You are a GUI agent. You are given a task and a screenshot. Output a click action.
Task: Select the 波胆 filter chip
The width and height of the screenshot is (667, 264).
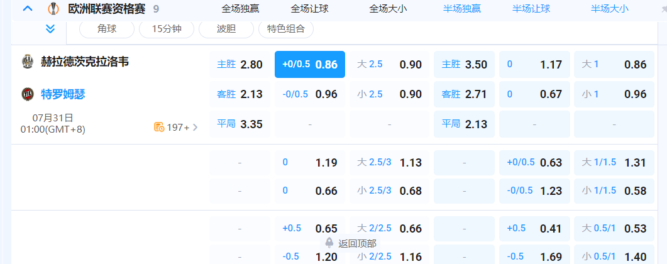[226, 30]
